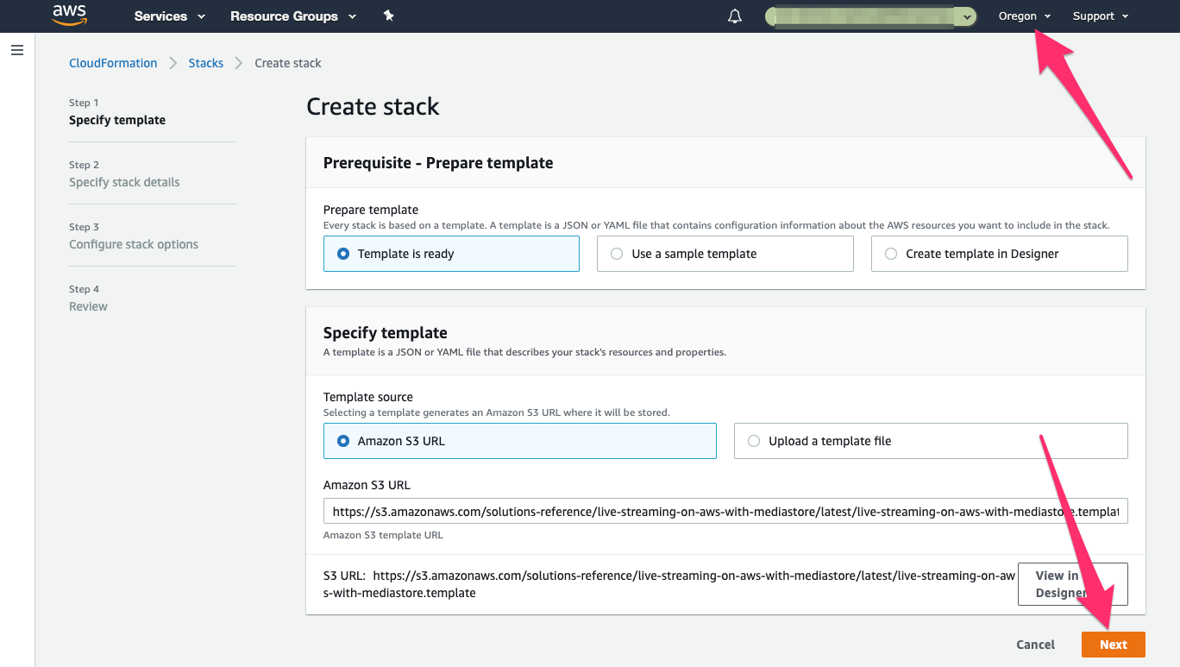Viewport: 1180px width, 667px height.
Task: Select Create template in Designer option
Action: tap(1000, 254)
